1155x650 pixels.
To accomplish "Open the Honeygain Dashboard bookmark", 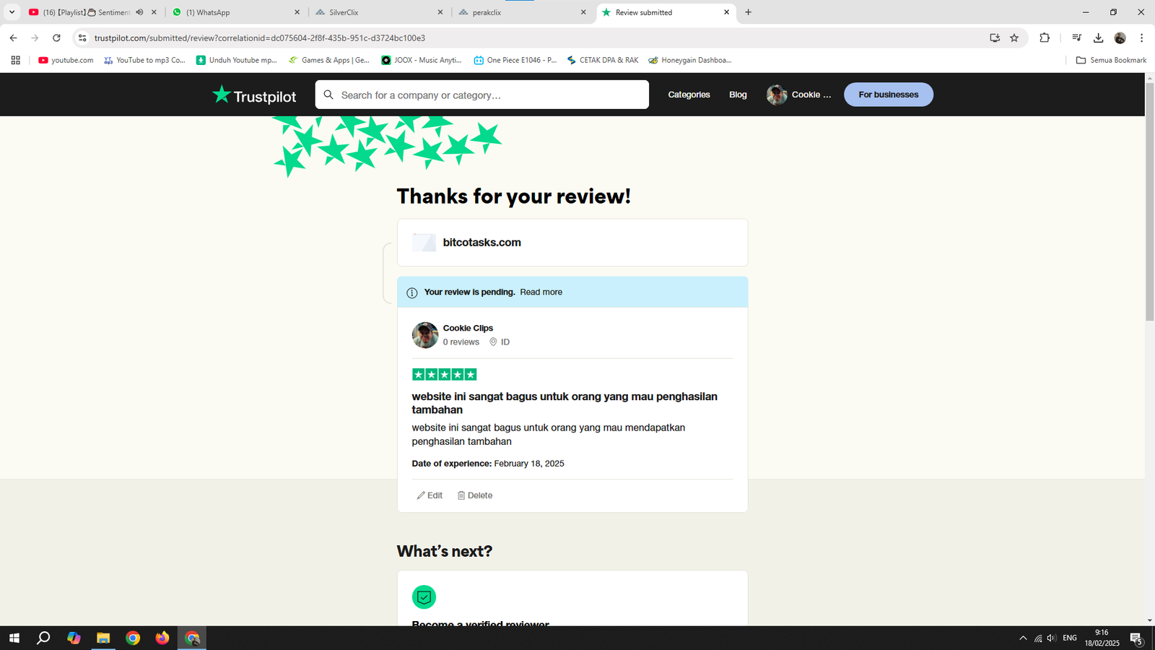I will tap(690, 60).
